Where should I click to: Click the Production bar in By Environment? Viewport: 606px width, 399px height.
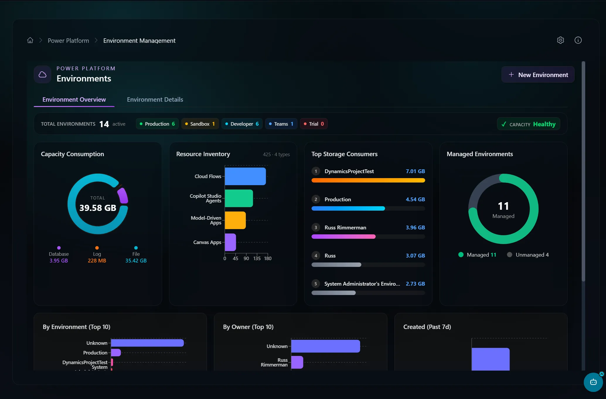pyautogui.click(x=116, y=353)
